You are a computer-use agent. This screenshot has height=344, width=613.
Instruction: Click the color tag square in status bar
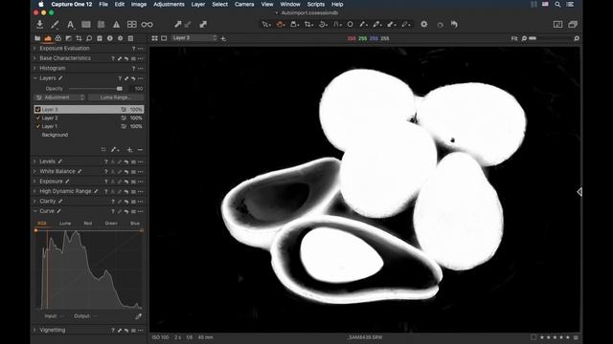pos(534,337)
